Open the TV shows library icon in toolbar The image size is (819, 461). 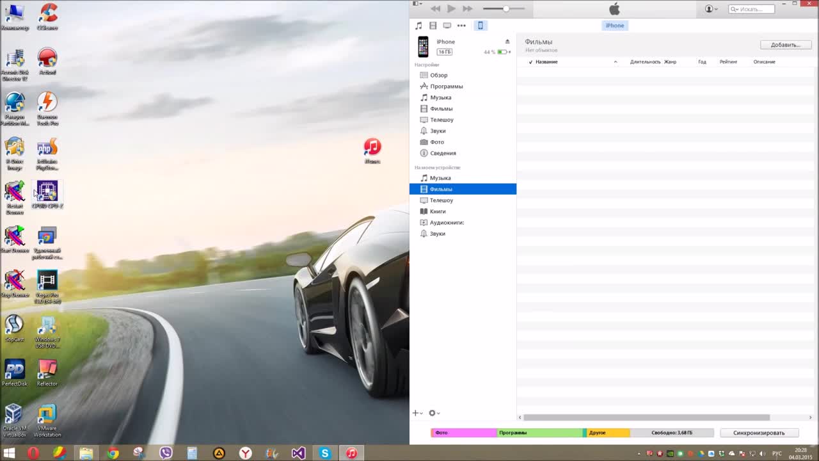pos(447,26)
